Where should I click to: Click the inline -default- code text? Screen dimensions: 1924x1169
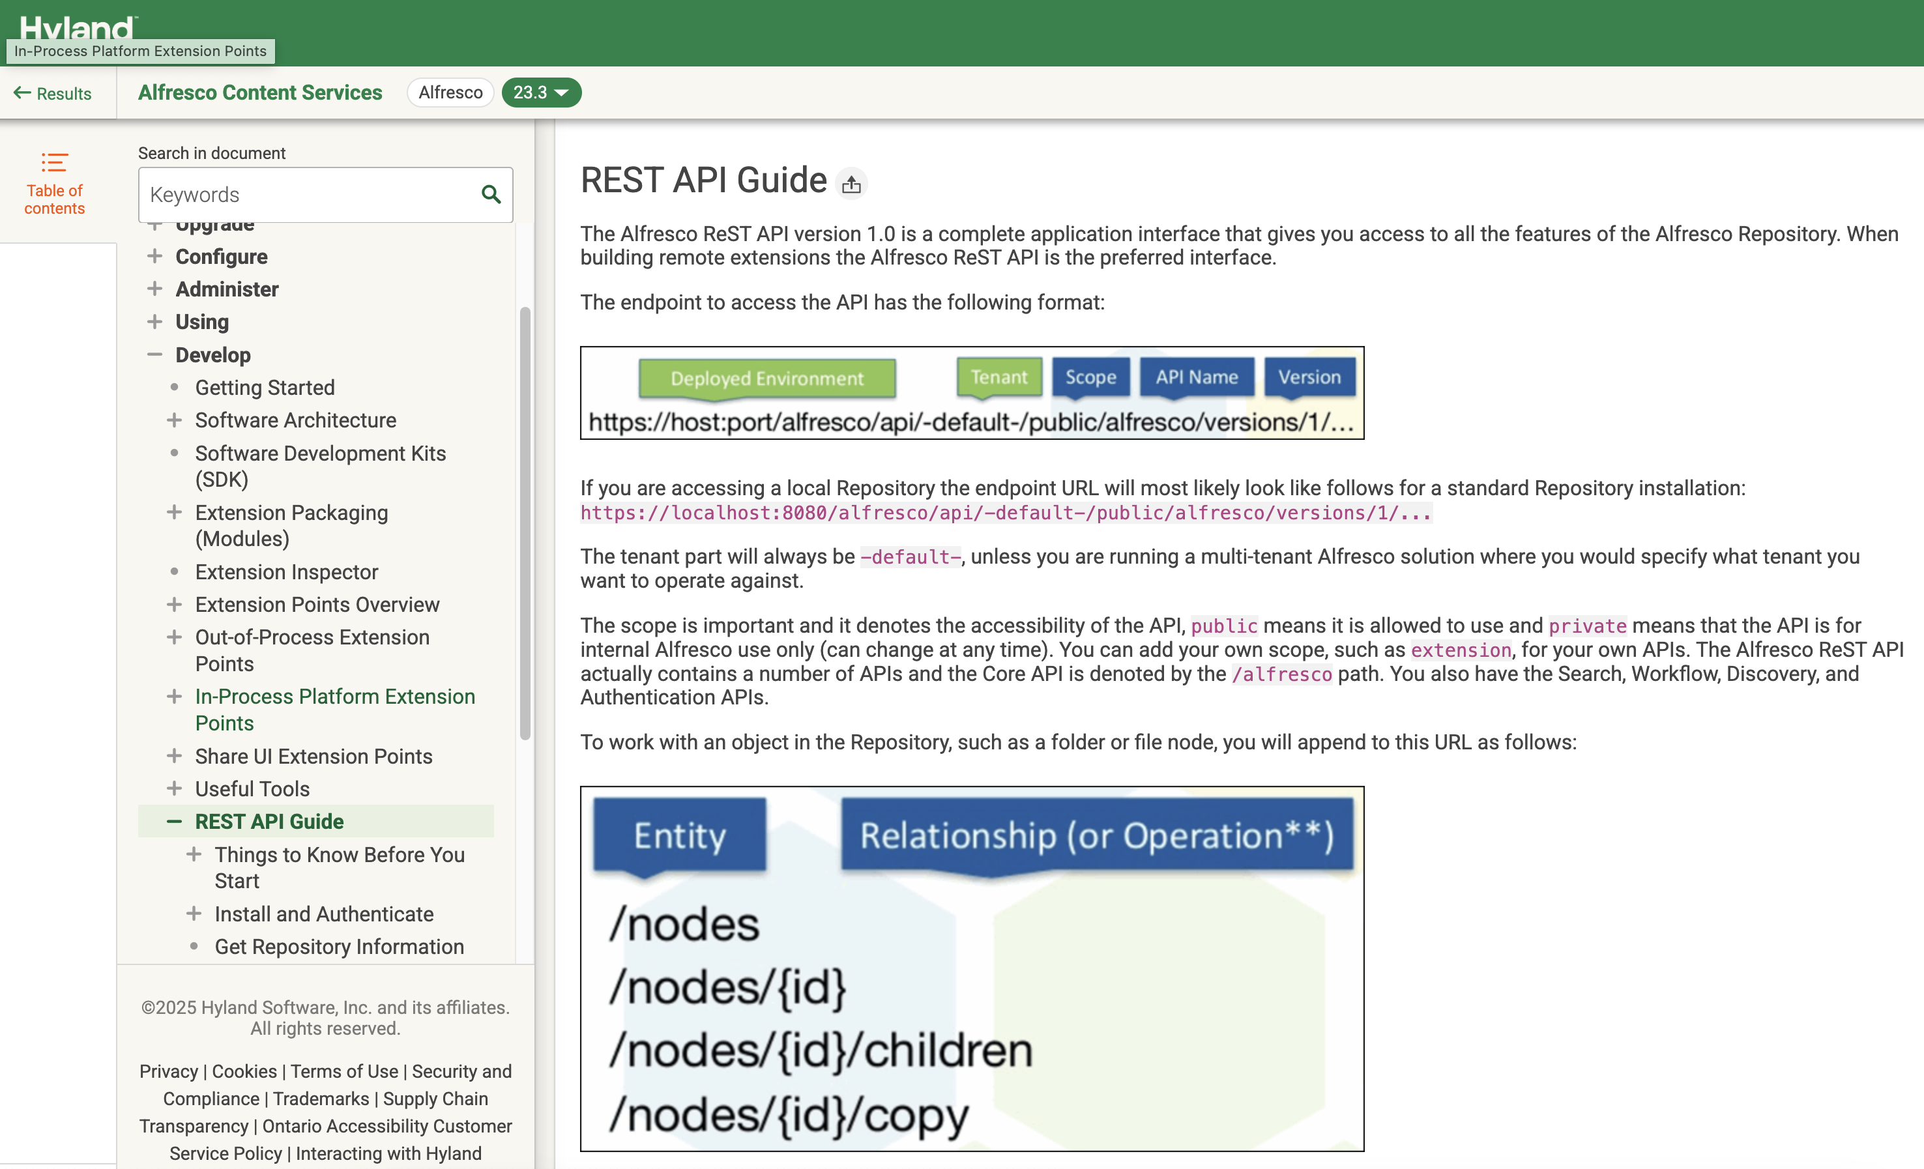pyautogui.click(x=910, y=556)
